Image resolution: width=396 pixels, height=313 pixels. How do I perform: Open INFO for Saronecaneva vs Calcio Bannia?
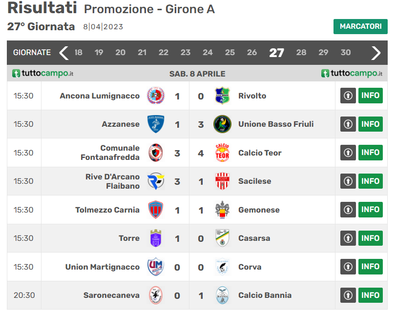(370, 295)
